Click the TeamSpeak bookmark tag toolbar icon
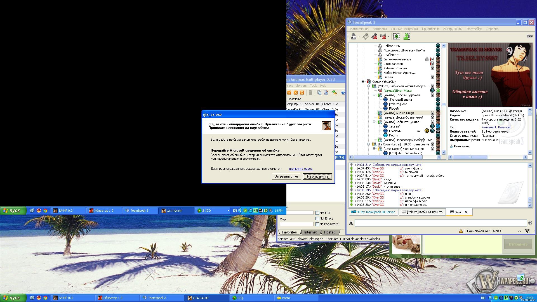Screen dimensions: 537x302 [x=365, y=36]
